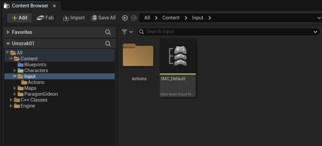Switch to the Content Browser tab
The image size is (322, 146).
pos(30,6)
